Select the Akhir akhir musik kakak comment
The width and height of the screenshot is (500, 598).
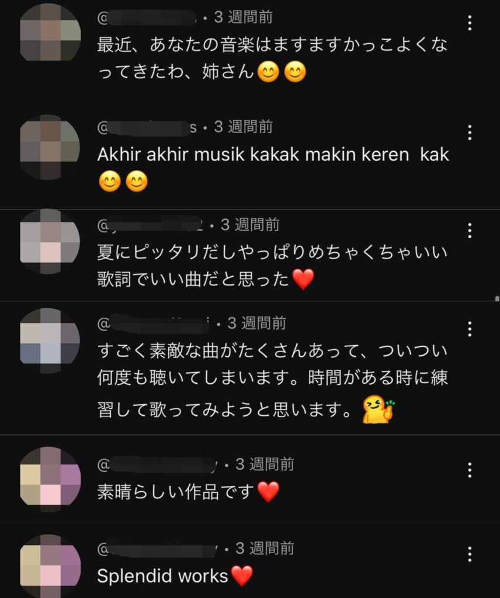click(273, 168)
